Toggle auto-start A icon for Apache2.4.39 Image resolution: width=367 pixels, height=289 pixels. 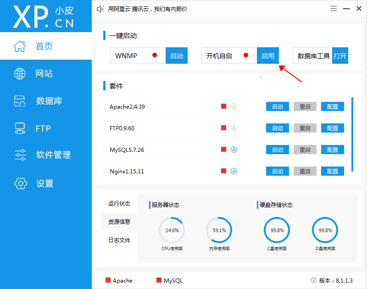234,106
